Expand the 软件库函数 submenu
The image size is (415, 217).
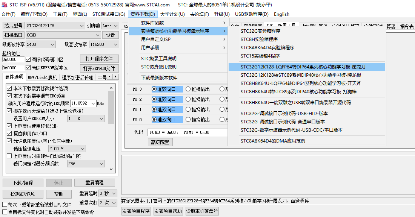click(x=178, y=23)
